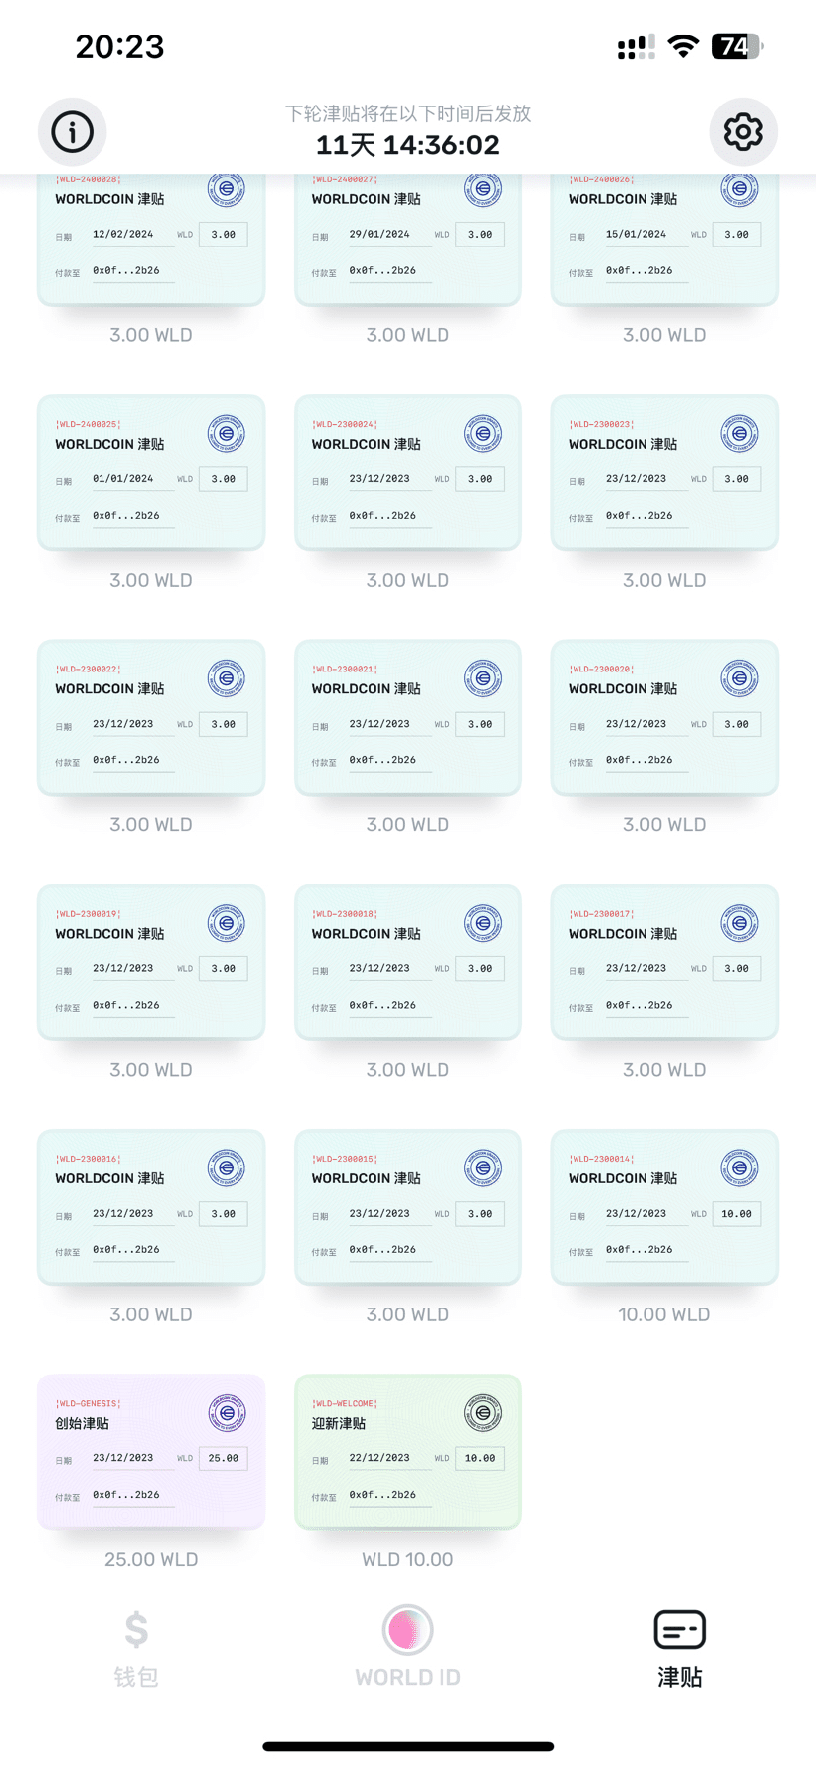Tap the cellular signal bars icon
The width and height of the screenshot is (816, 1767).
click(636, 46)
